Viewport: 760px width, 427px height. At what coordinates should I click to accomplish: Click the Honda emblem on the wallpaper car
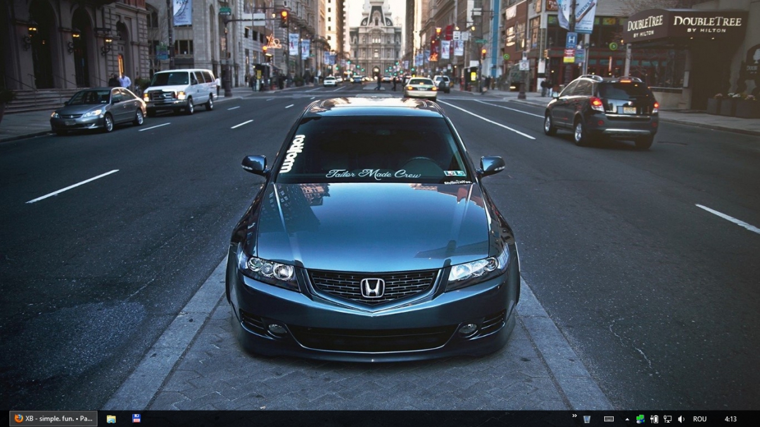(372, 288)
